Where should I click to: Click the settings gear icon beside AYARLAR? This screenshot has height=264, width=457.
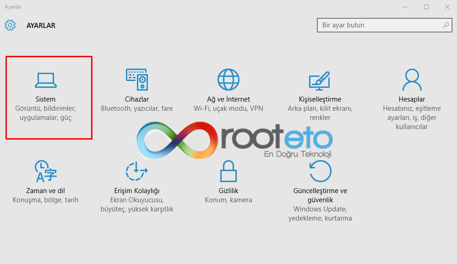coord(10,25)
